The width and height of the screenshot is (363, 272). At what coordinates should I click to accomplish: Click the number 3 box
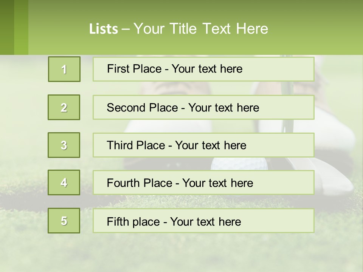click(x=64, y=145)
